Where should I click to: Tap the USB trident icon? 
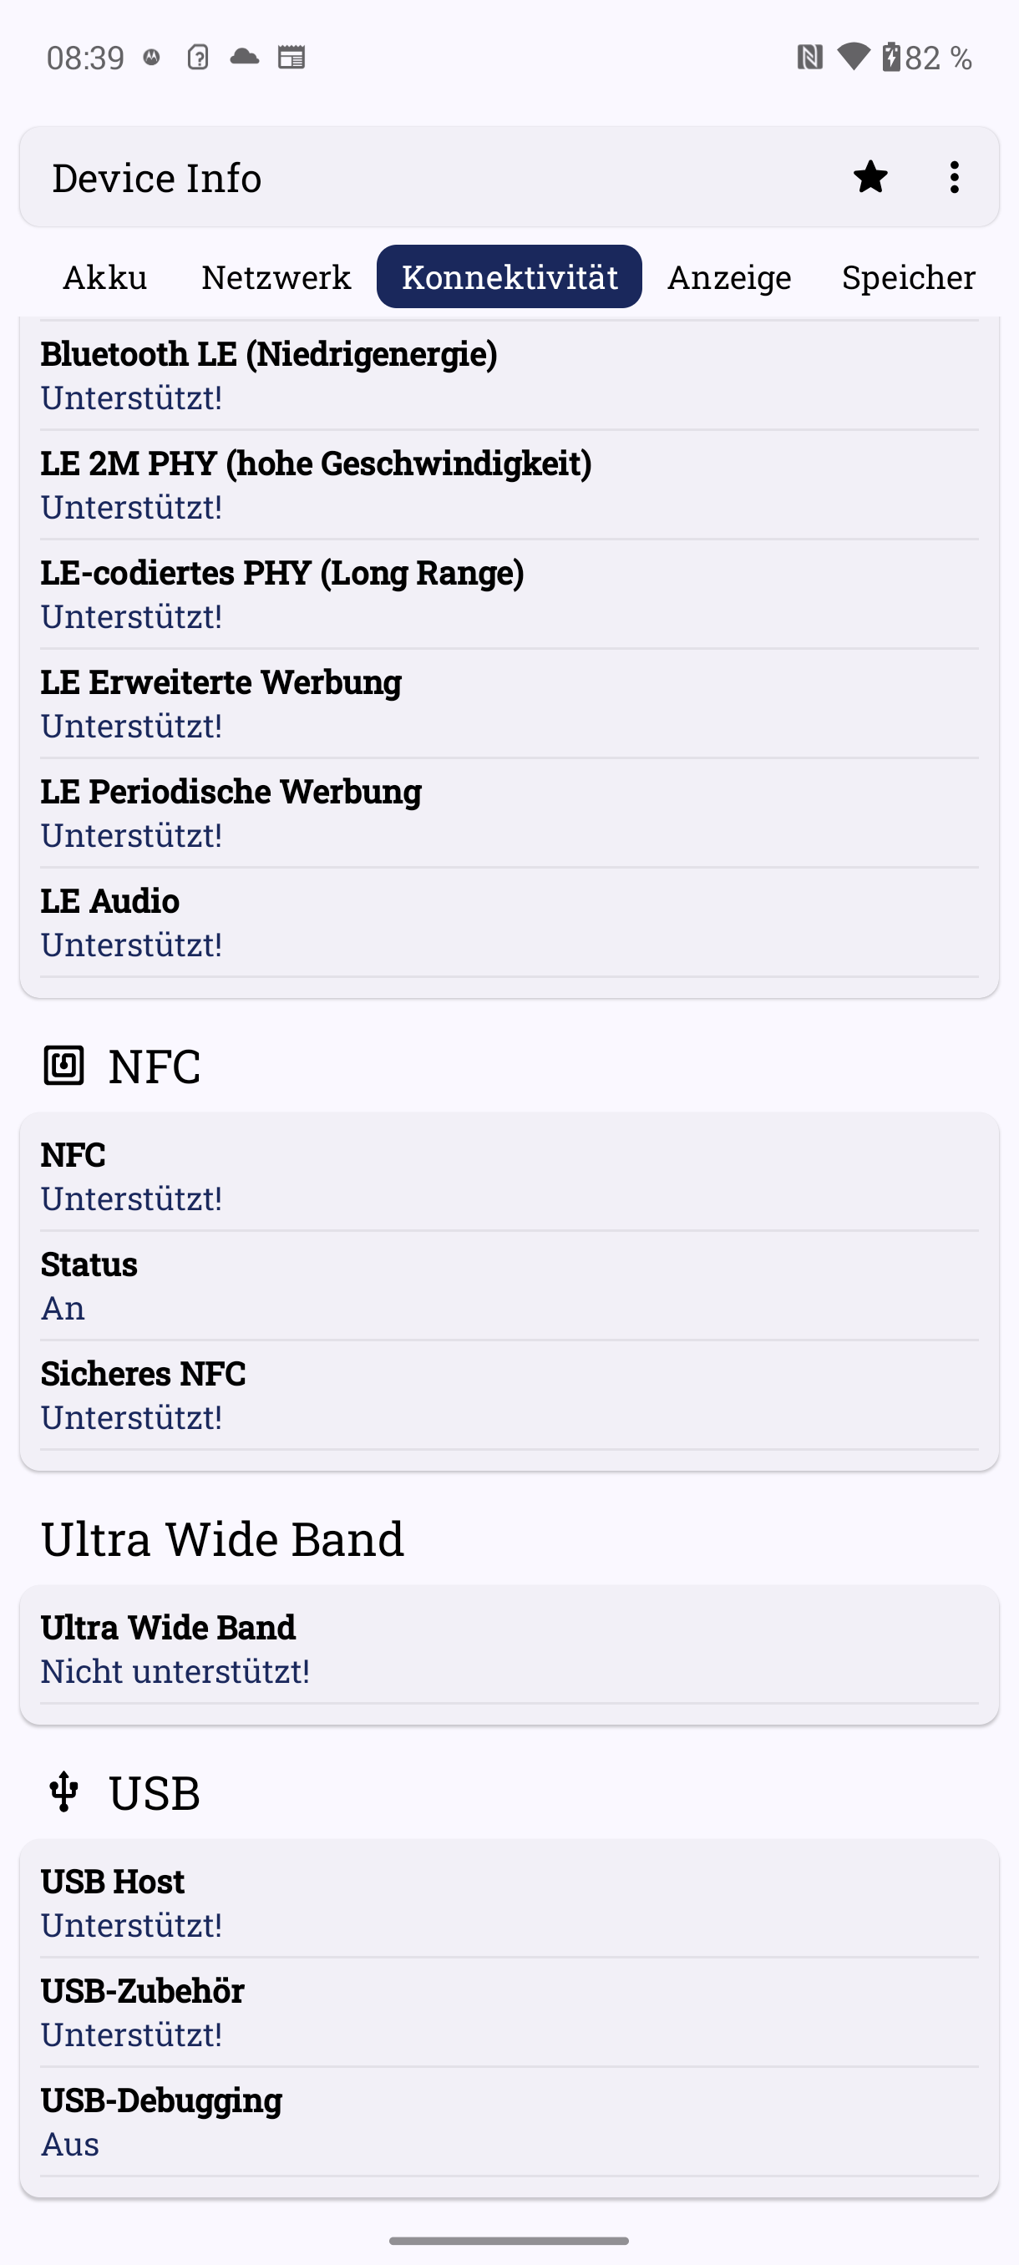click(63, 1793)
